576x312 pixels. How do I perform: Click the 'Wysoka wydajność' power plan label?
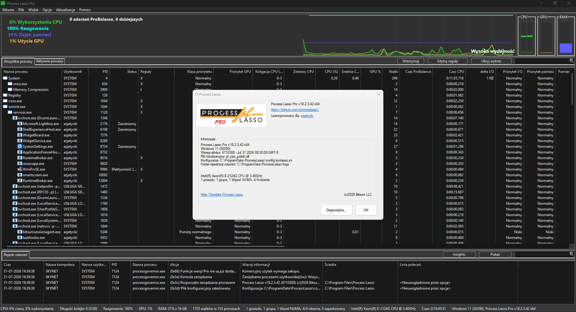tap(493, 51)
